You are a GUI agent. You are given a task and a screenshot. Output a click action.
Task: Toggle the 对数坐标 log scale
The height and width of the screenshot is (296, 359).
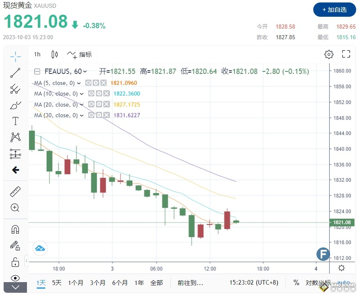pyautogui.click(x=318, y=283)
